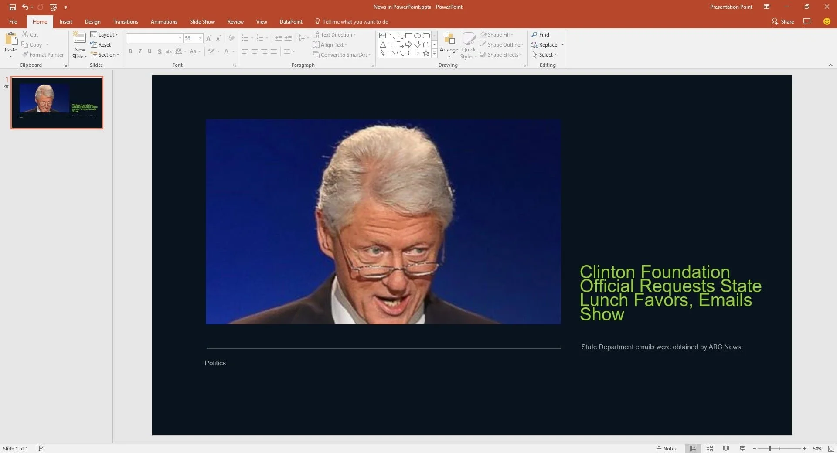837x453 pixels.
Task: Click the Save icon in quick access toolbar
Action: (x=12, y=7)
